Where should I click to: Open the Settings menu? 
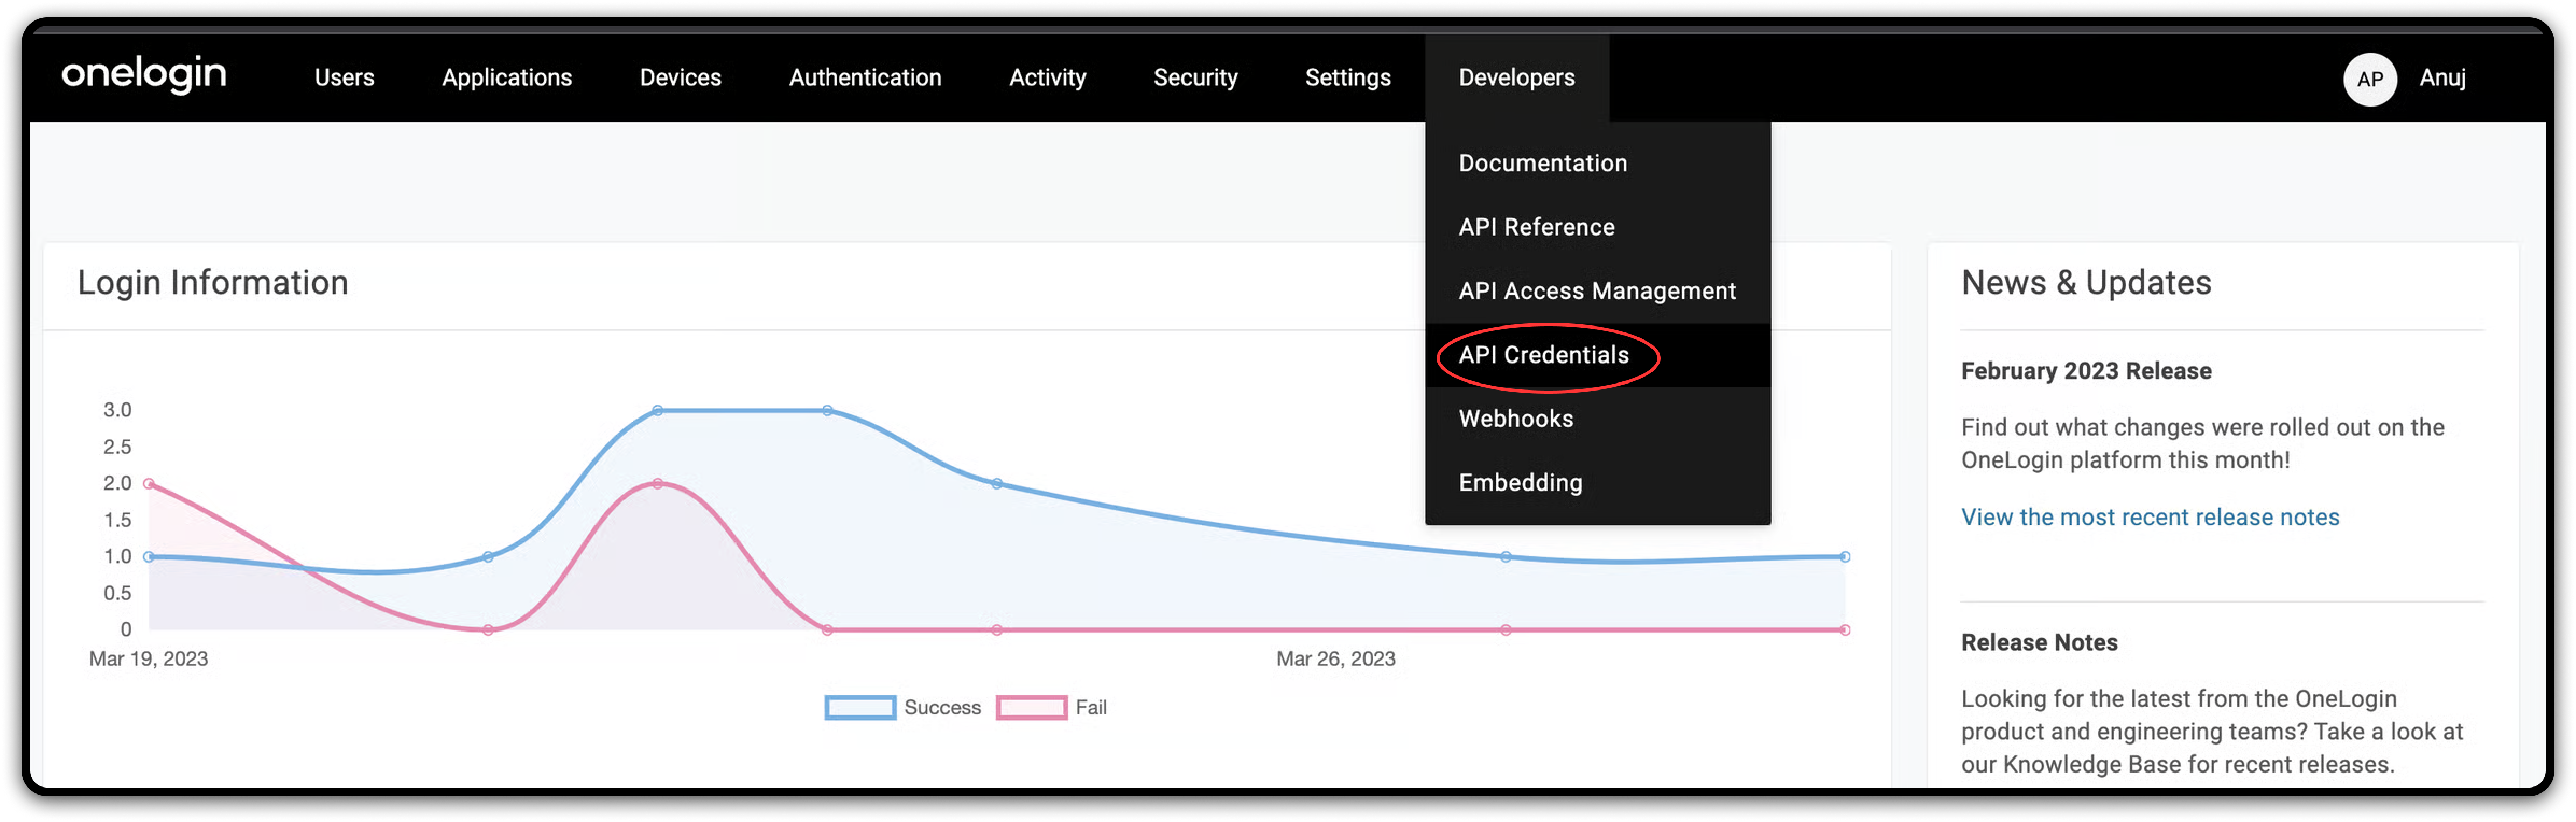click(1347, 78)
